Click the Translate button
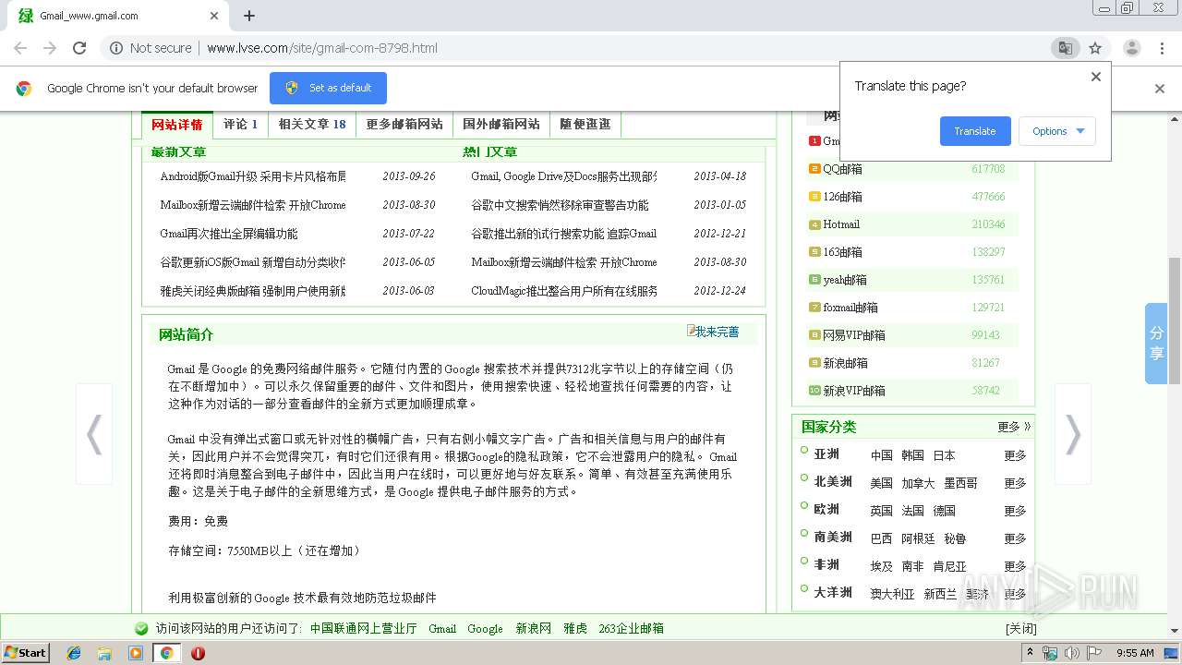The width and height of the screenshot is (1182, 665). click(x=975, y=131)
